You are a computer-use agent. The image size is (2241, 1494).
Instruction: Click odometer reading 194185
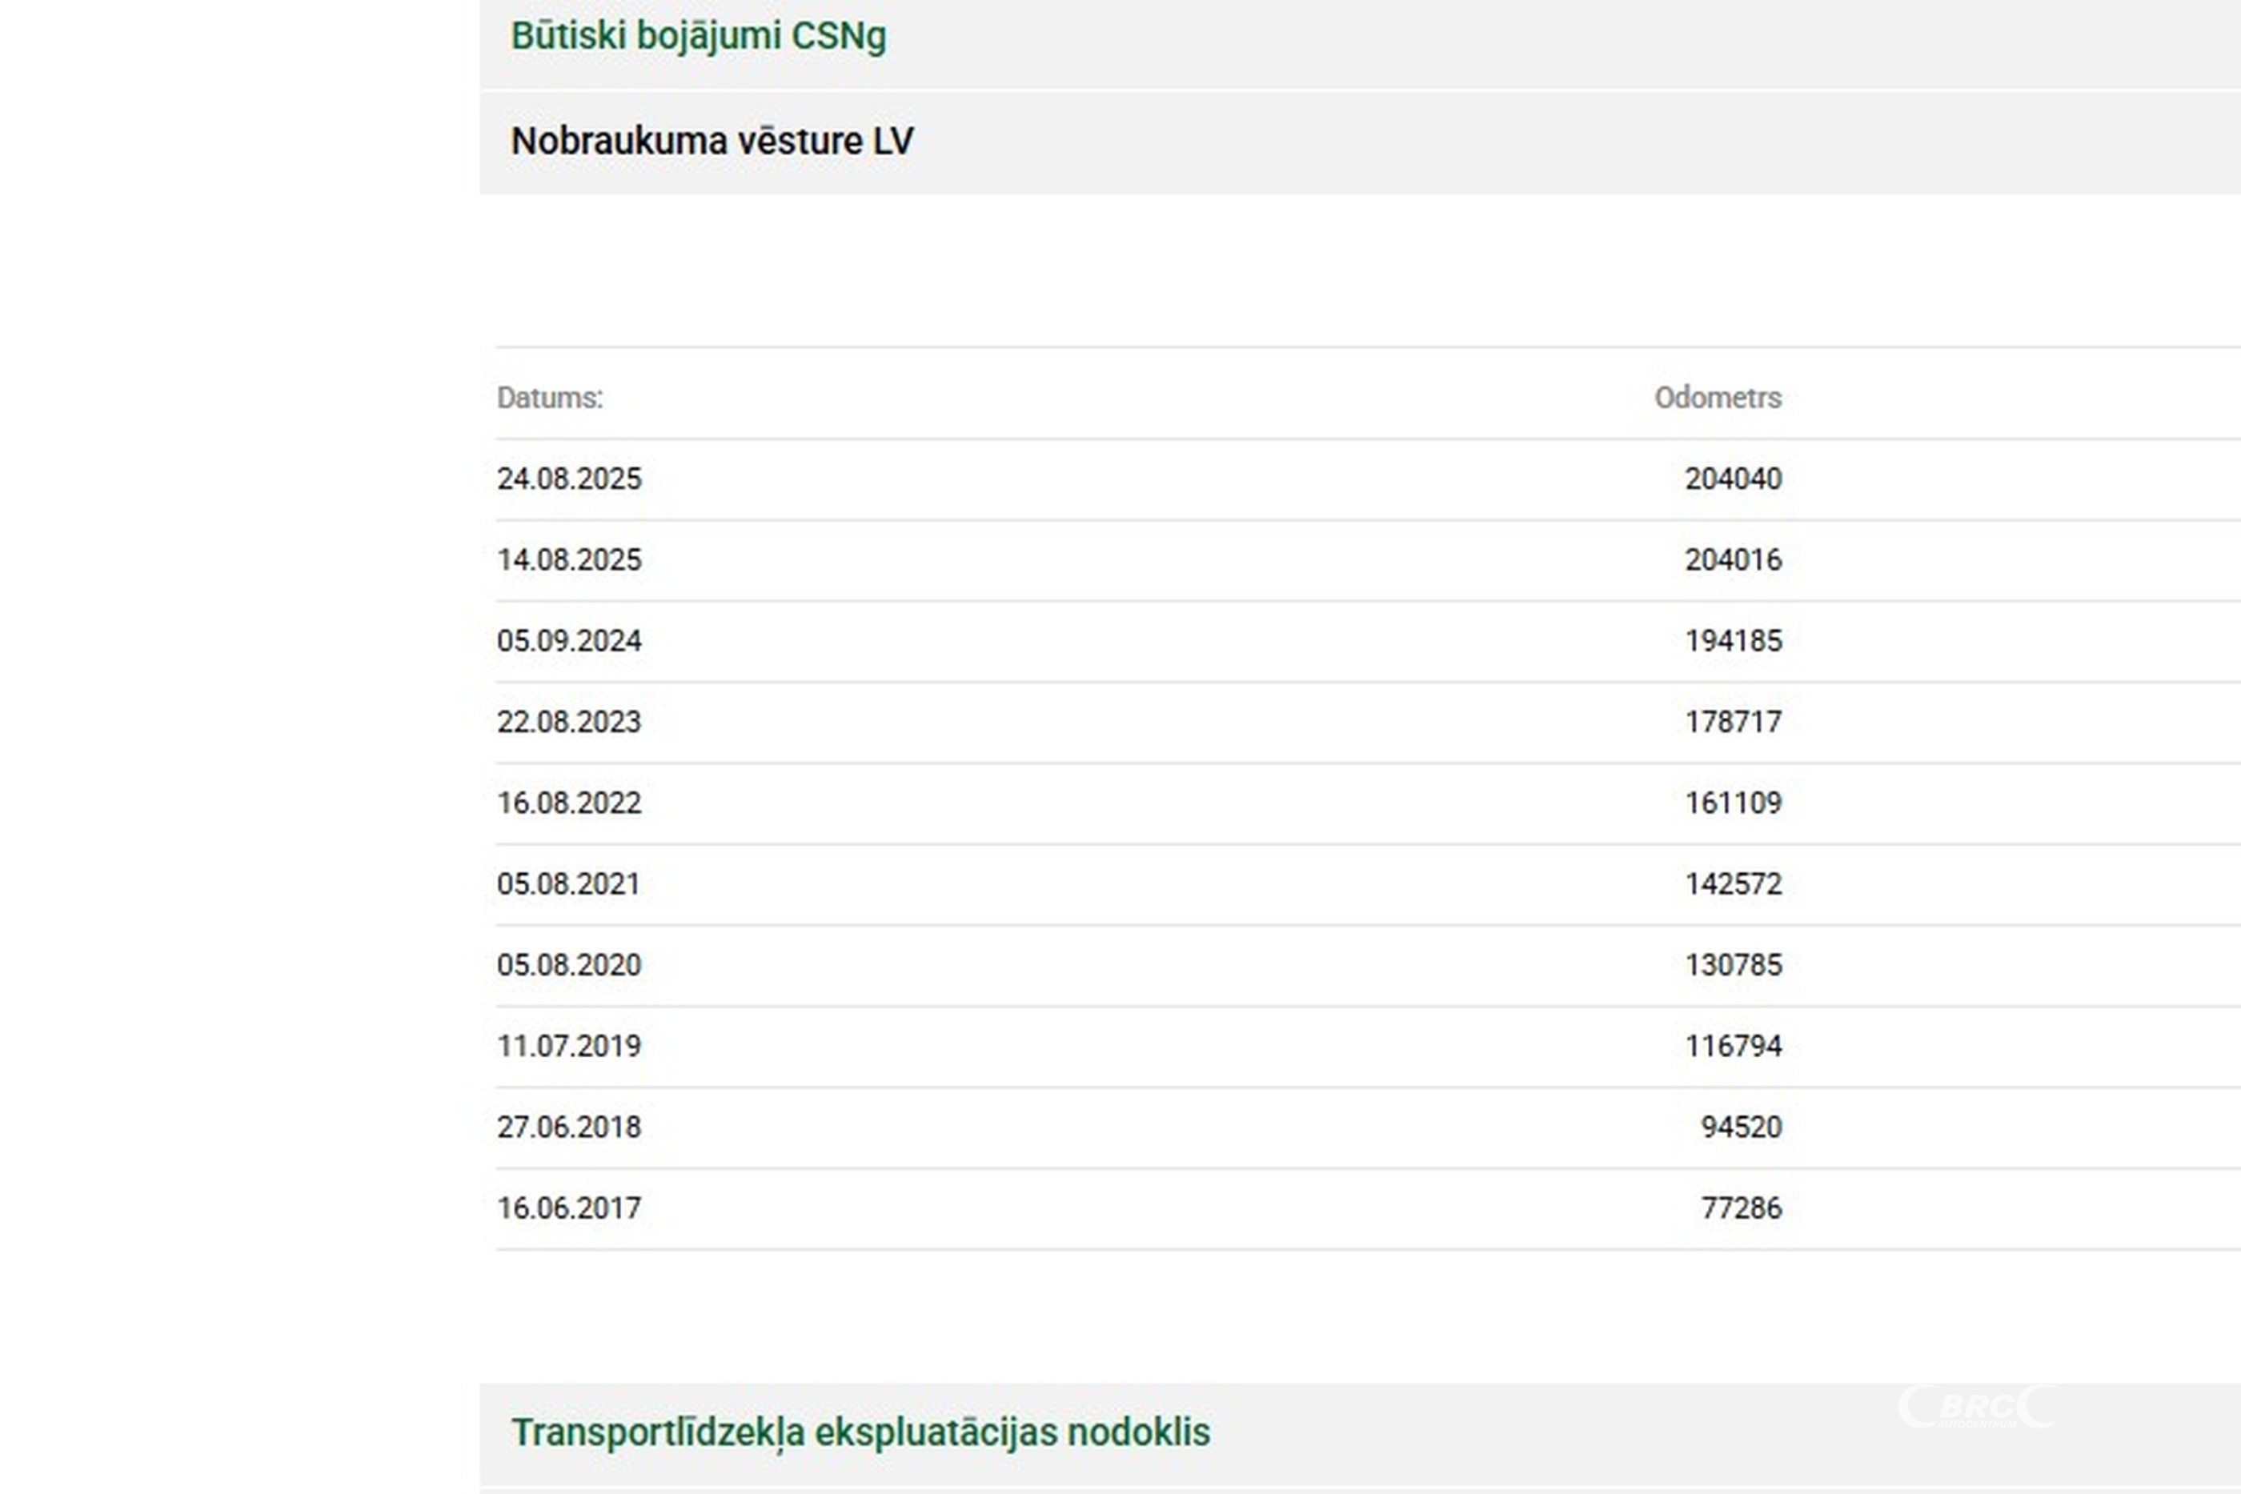(1732, 640)
